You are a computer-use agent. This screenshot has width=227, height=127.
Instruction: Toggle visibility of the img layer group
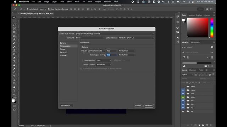pyautogui.click(x=183, y=108)
